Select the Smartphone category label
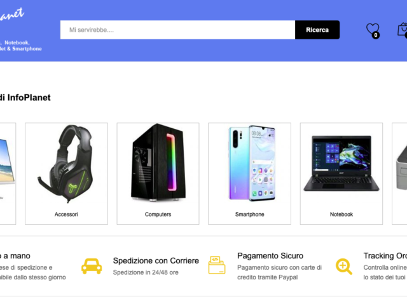 pos(250,215)
